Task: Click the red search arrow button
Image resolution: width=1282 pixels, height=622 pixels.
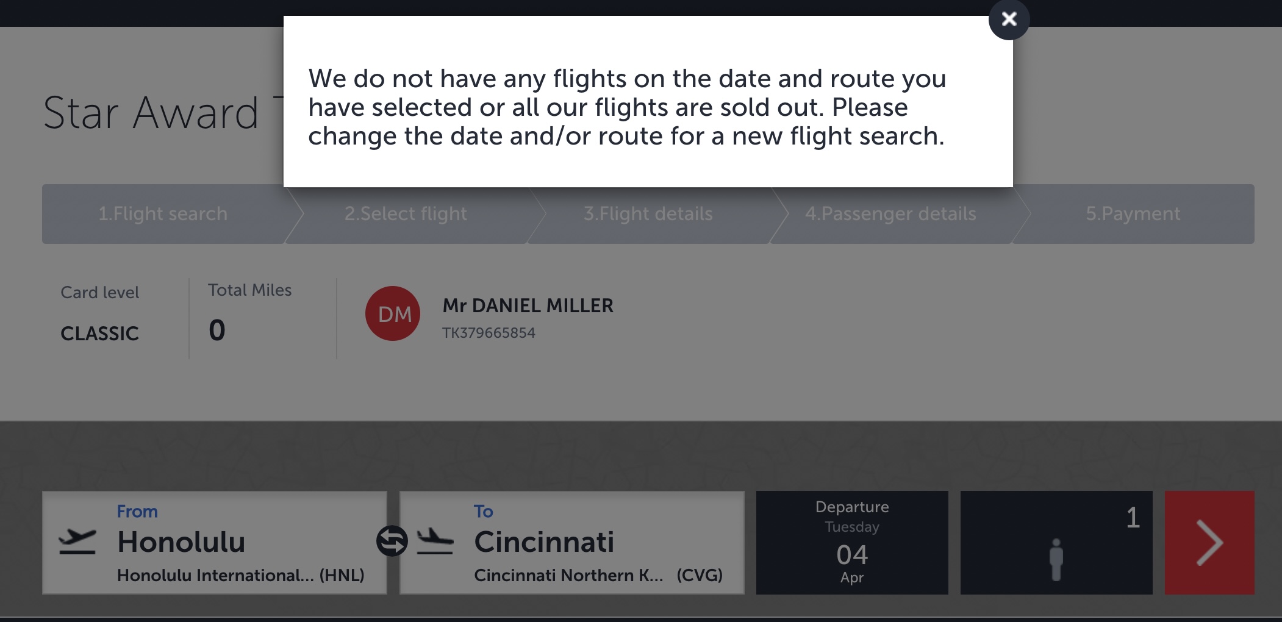Action: click(x=1209, y=542)
